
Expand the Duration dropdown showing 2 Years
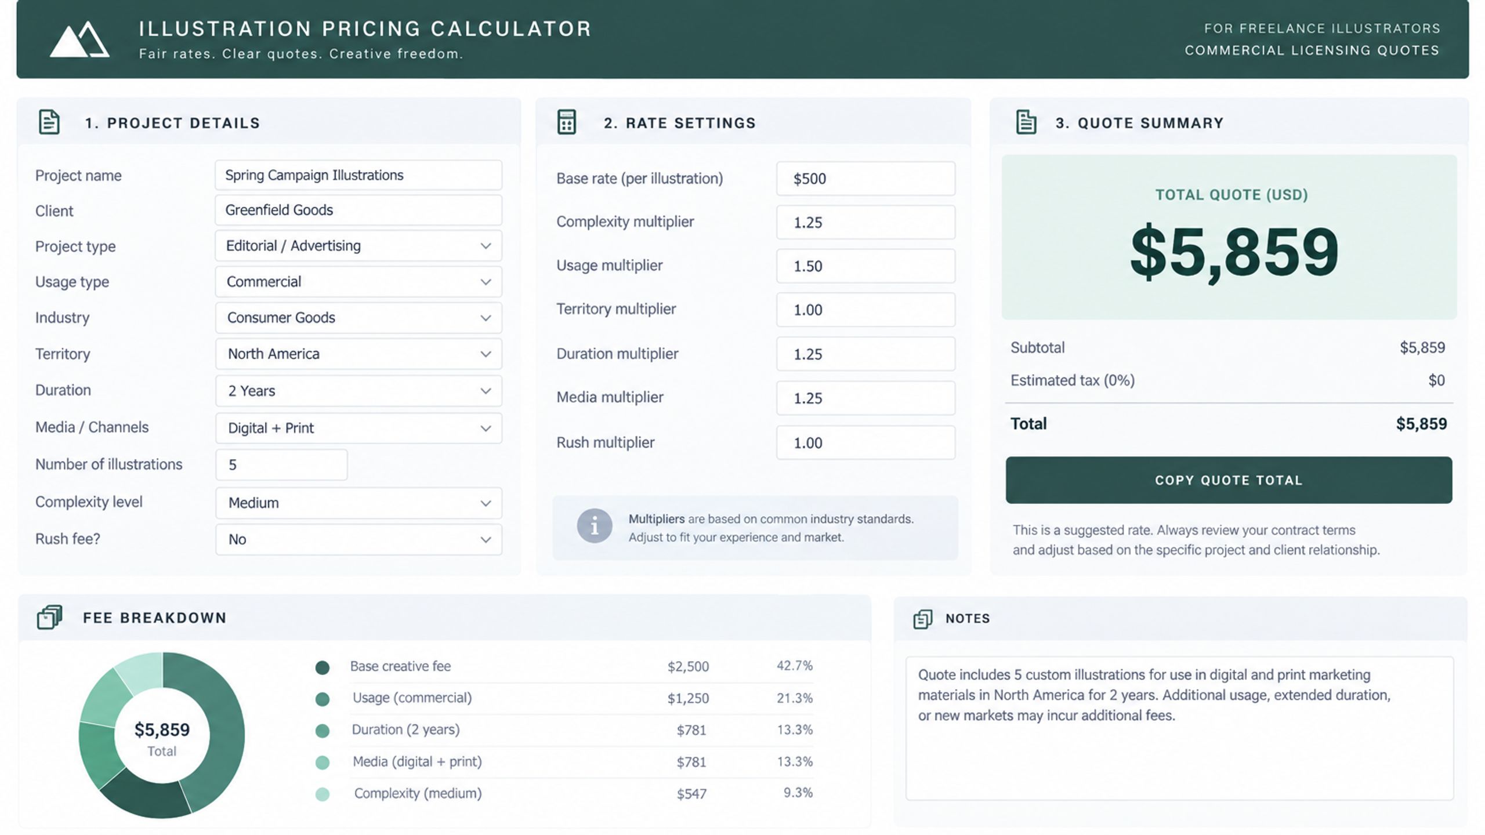pyautogui.click(x=358, y=391)
